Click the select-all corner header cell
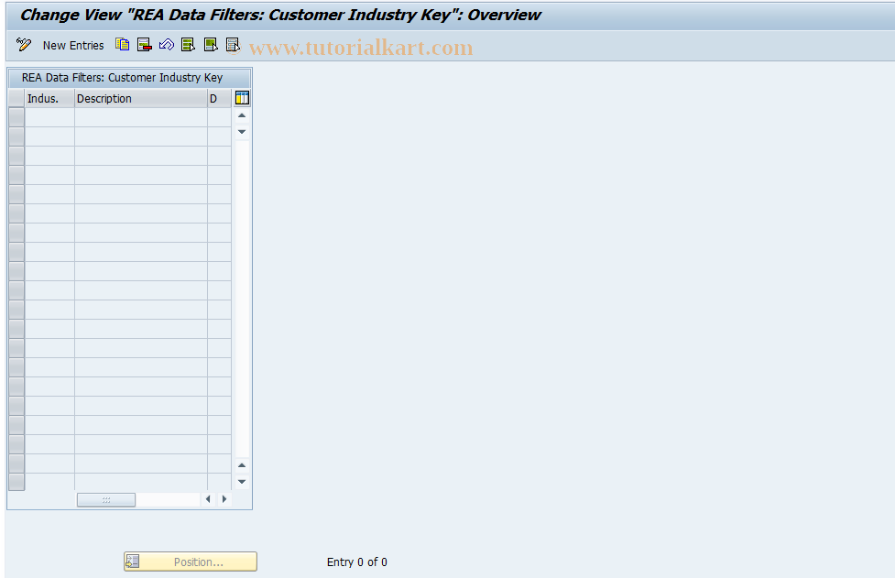Viewport: 895px width, 578px height. tap(16, 98)
